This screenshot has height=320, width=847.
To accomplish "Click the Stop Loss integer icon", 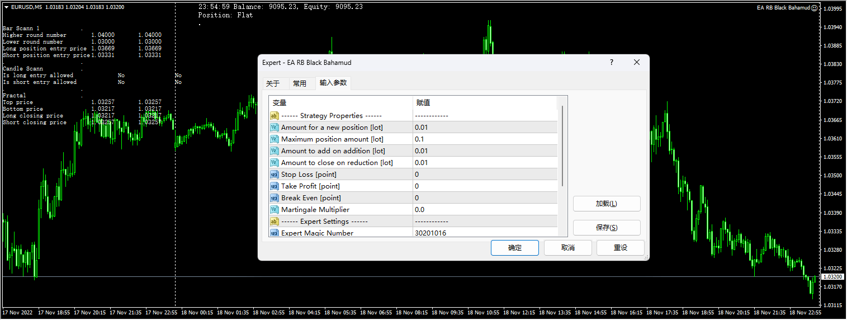I will tap(275, 175).
